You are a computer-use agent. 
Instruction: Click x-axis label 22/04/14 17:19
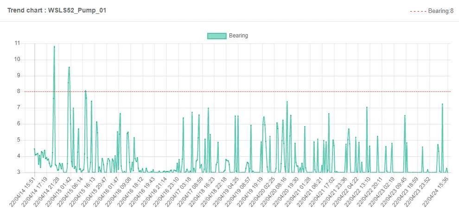pos(34,191)
